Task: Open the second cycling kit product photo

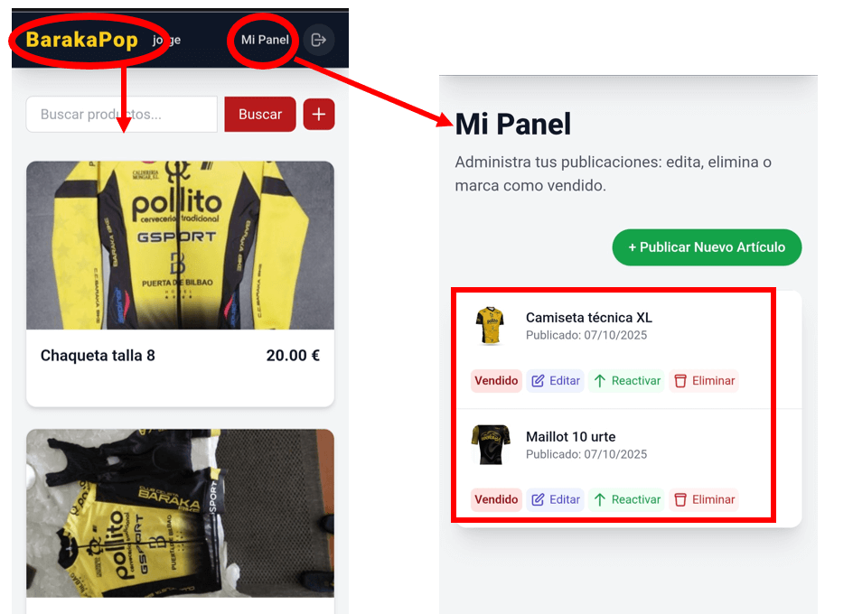Action: tap(180, 513)
